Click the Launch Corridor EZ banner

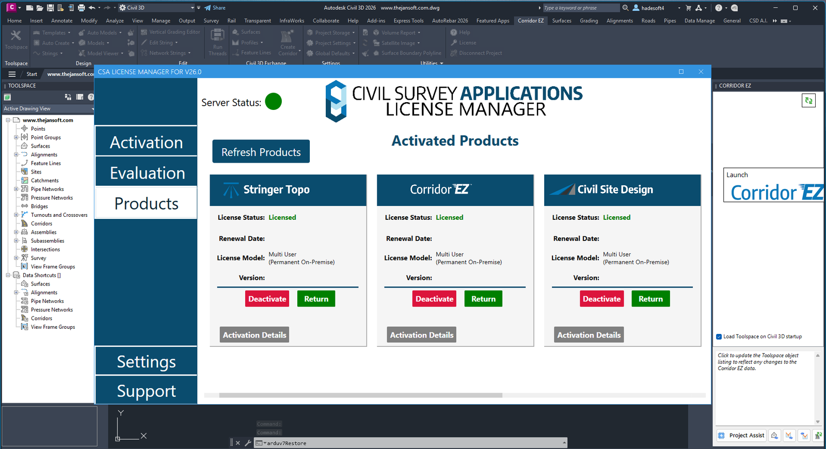(773, 185)
